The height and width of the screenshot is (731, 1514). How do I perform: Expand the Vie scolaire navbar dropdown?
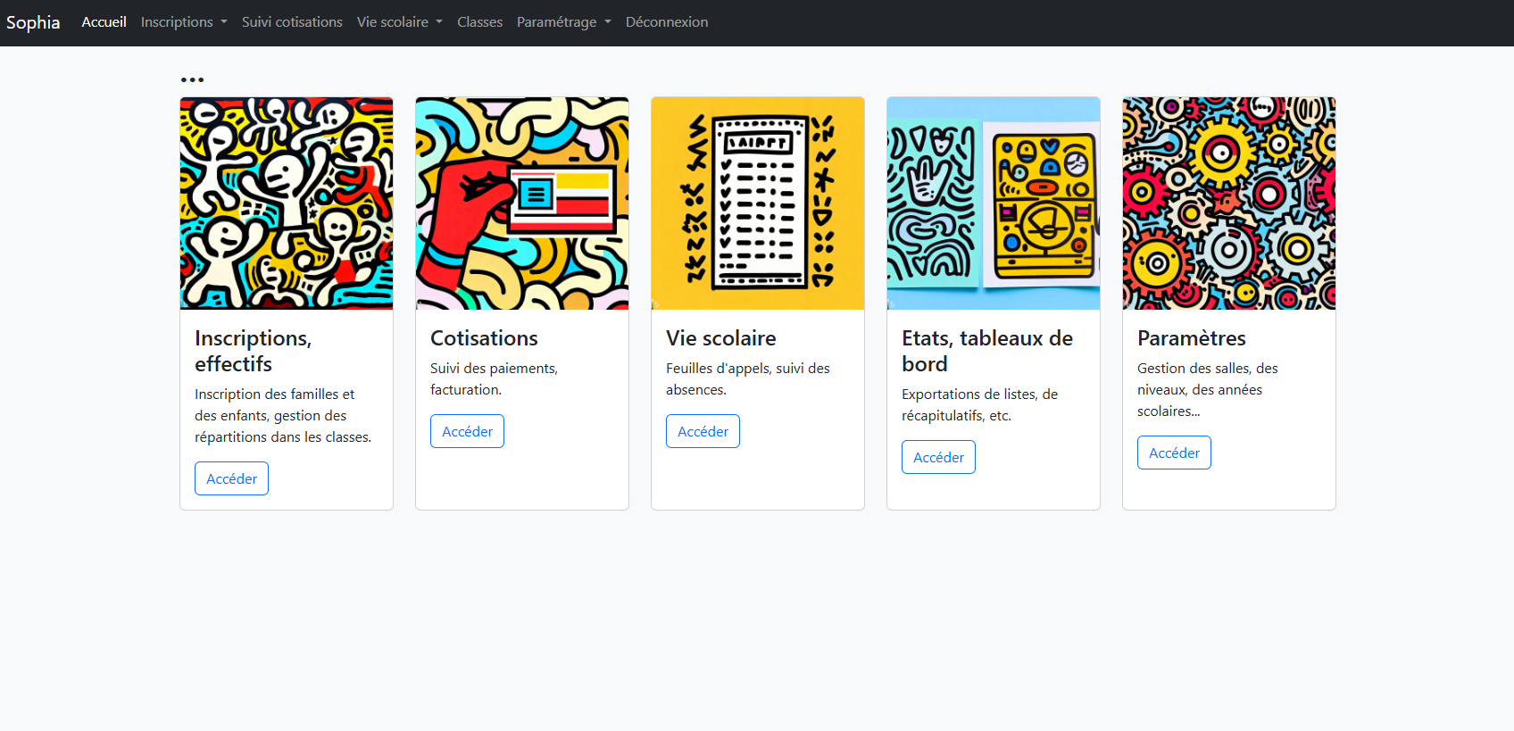[399, 22]
